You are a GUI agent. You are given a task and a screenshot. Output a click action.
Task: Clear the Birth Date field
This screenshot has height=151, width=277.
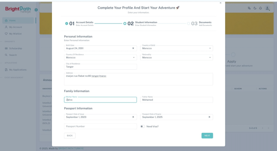[133, 48]
